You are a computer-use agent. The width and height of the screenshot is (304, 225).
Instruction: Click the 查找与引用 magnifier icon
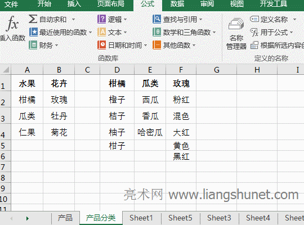pos(157,19)
